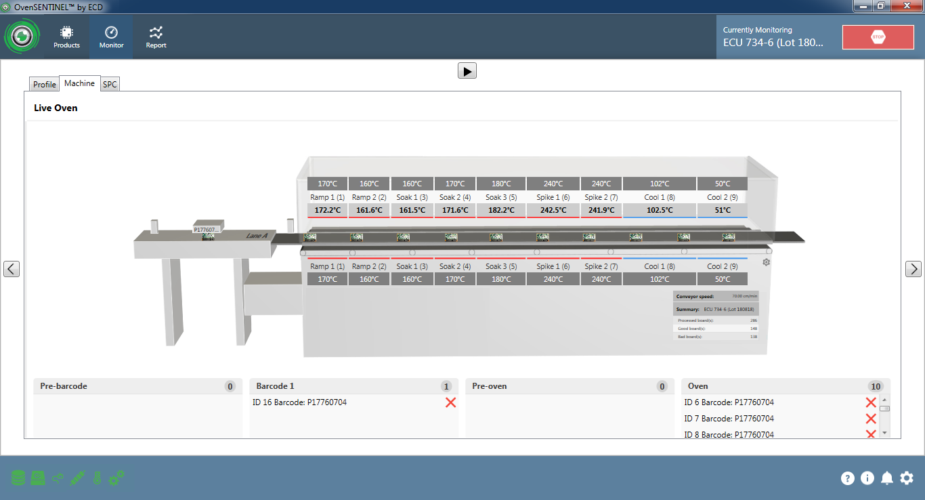Open application settings gear
925x500 pixels.
907,478
